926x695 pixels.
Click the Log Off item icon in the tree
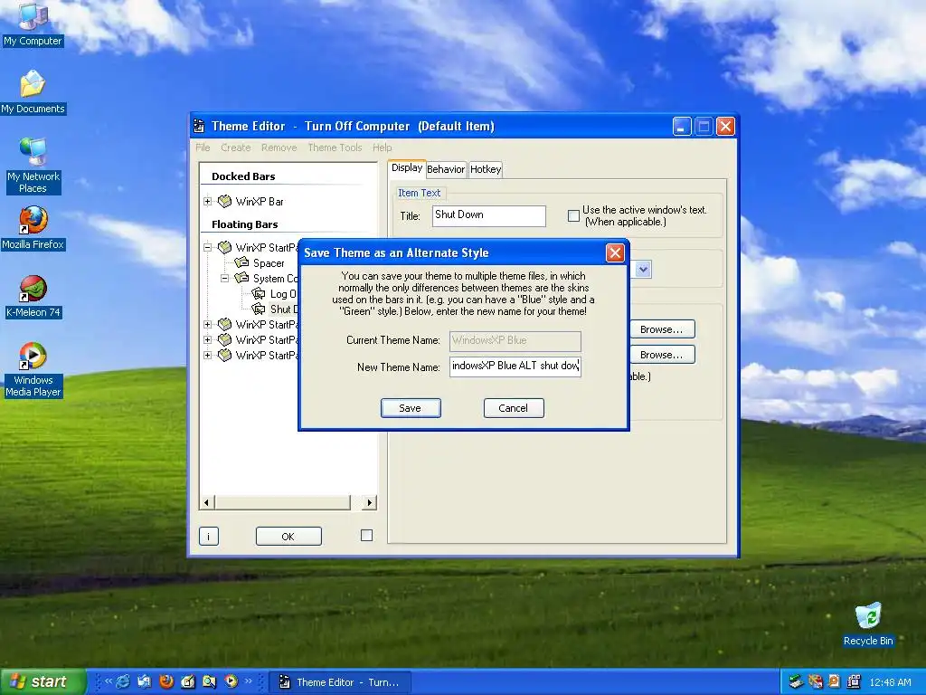[x=259, y=294]
